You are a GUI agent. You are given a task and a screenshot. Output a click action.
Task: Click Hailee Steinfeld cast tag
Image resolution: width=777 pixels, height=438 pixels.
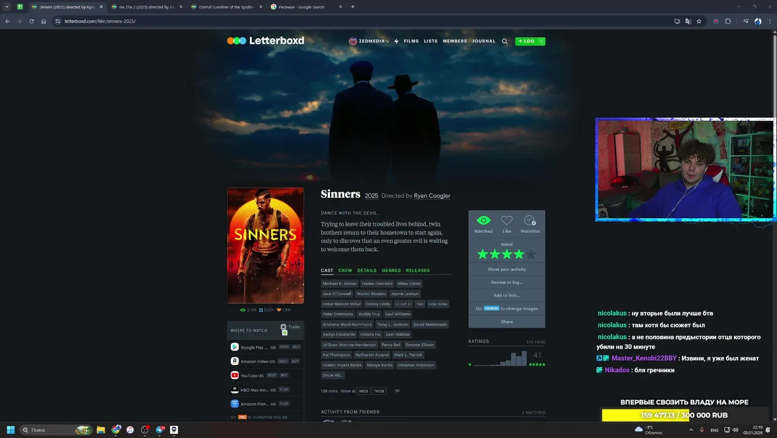[x=377, y=283]
